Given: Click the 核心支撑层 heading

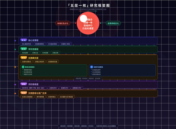Looking at the screenshot, I should [33, 40].
